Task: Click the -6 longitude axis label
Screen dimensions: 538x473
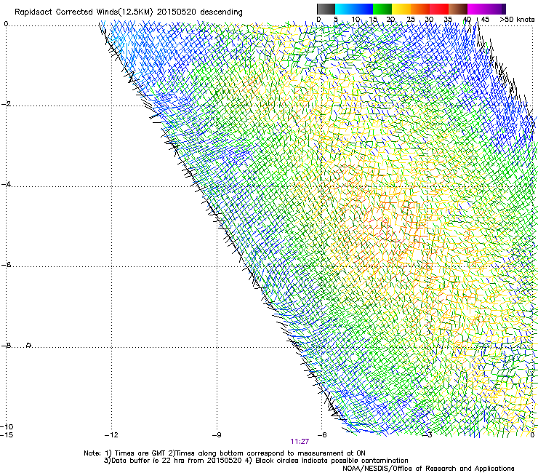Action: click(322, 435)
